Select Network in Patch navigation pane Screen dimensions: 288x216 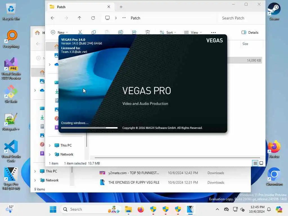coord(67,154)
